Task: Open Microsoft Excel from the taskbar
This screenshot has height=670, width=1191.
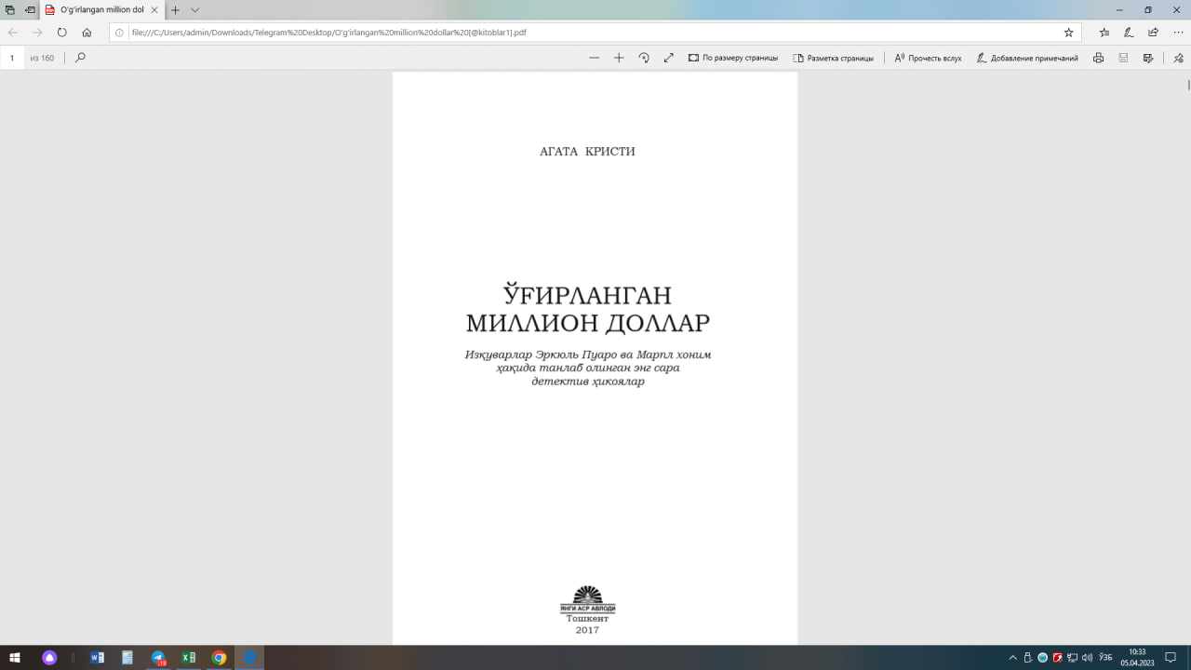Action: [188, 658]
